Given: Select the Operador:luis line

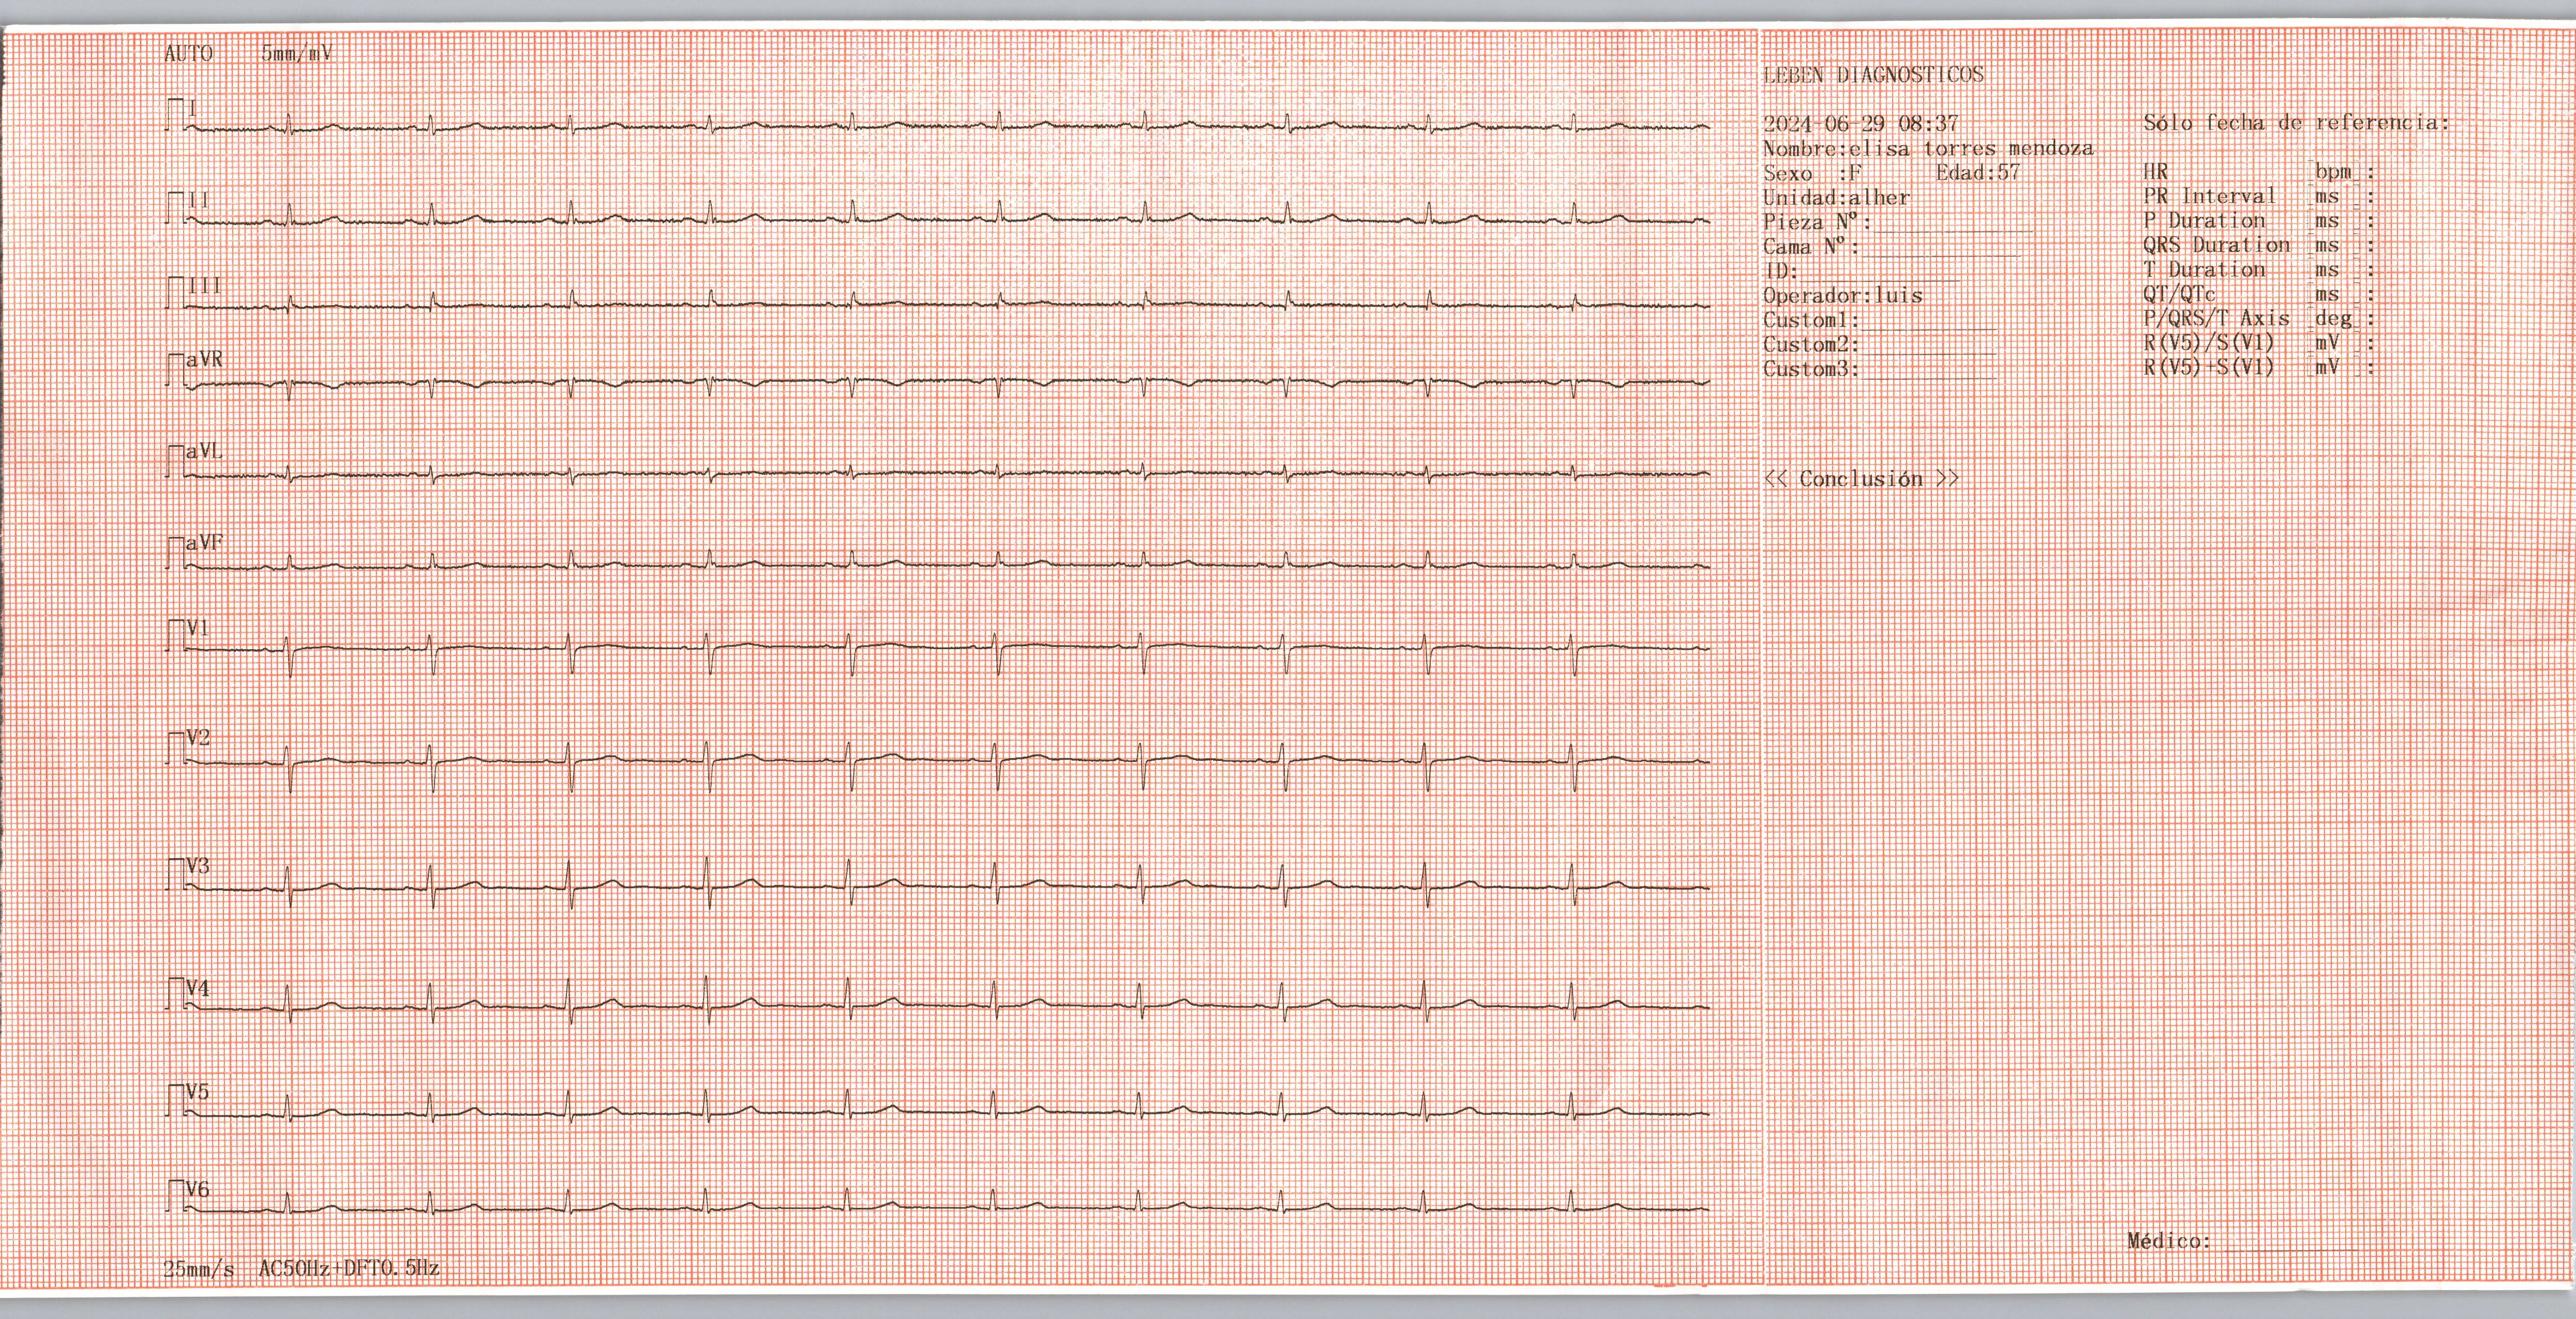Looking at the screenshot, I should [x=1843, y=296].
